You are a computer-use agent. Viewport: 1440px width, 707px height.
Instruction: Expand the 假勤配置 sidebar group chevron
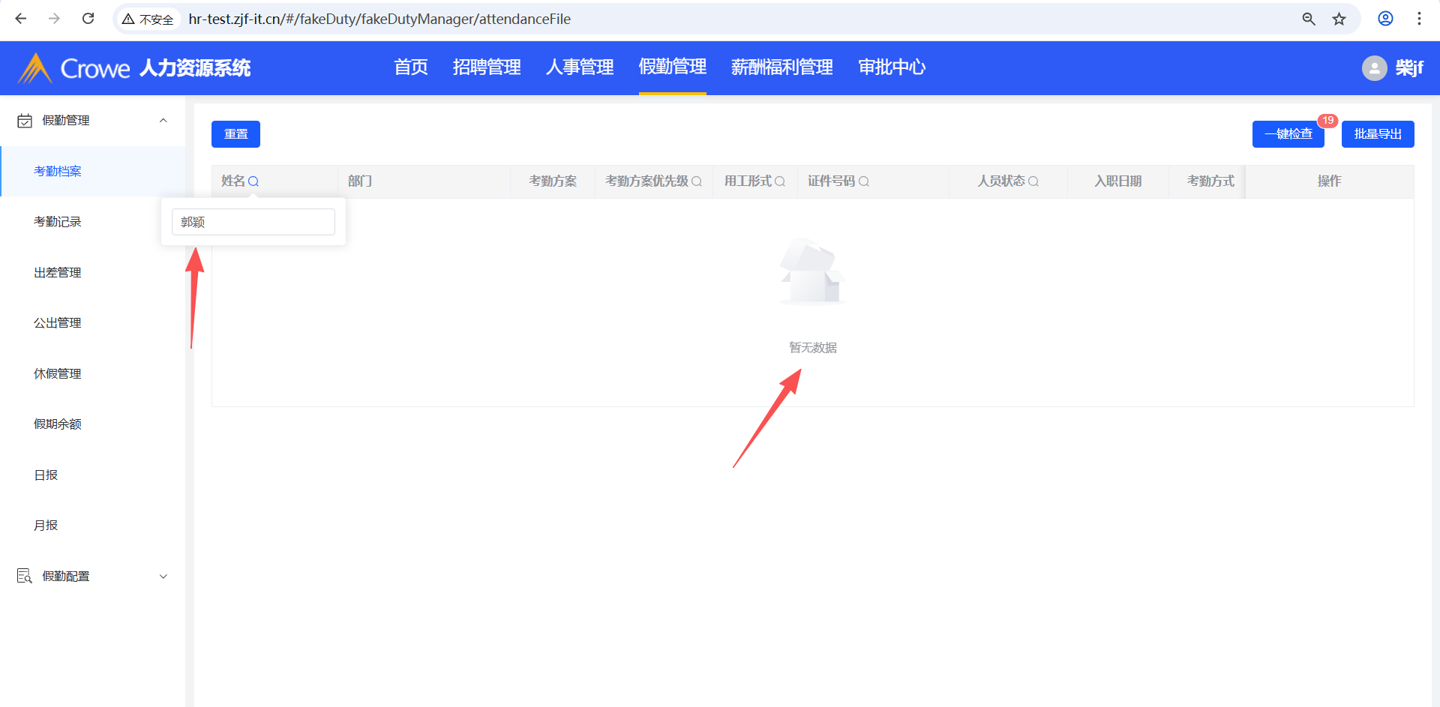[163, 577]
